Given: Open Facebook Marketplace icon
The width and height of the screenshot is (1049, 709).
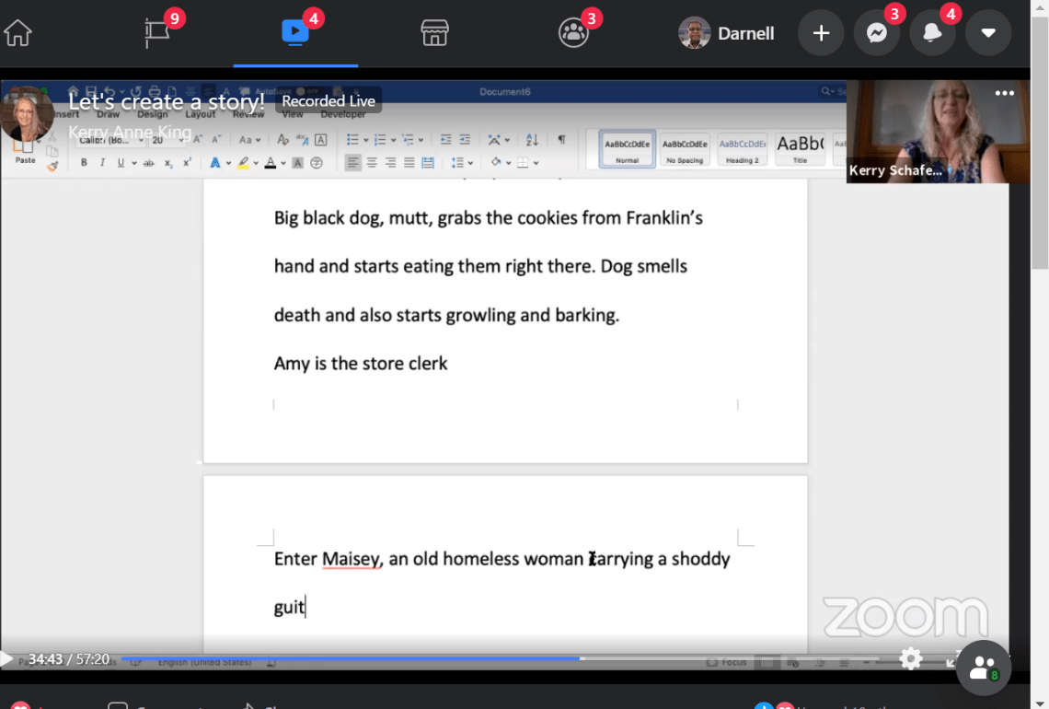Looking at the screenshot, I should coord(433,32).
